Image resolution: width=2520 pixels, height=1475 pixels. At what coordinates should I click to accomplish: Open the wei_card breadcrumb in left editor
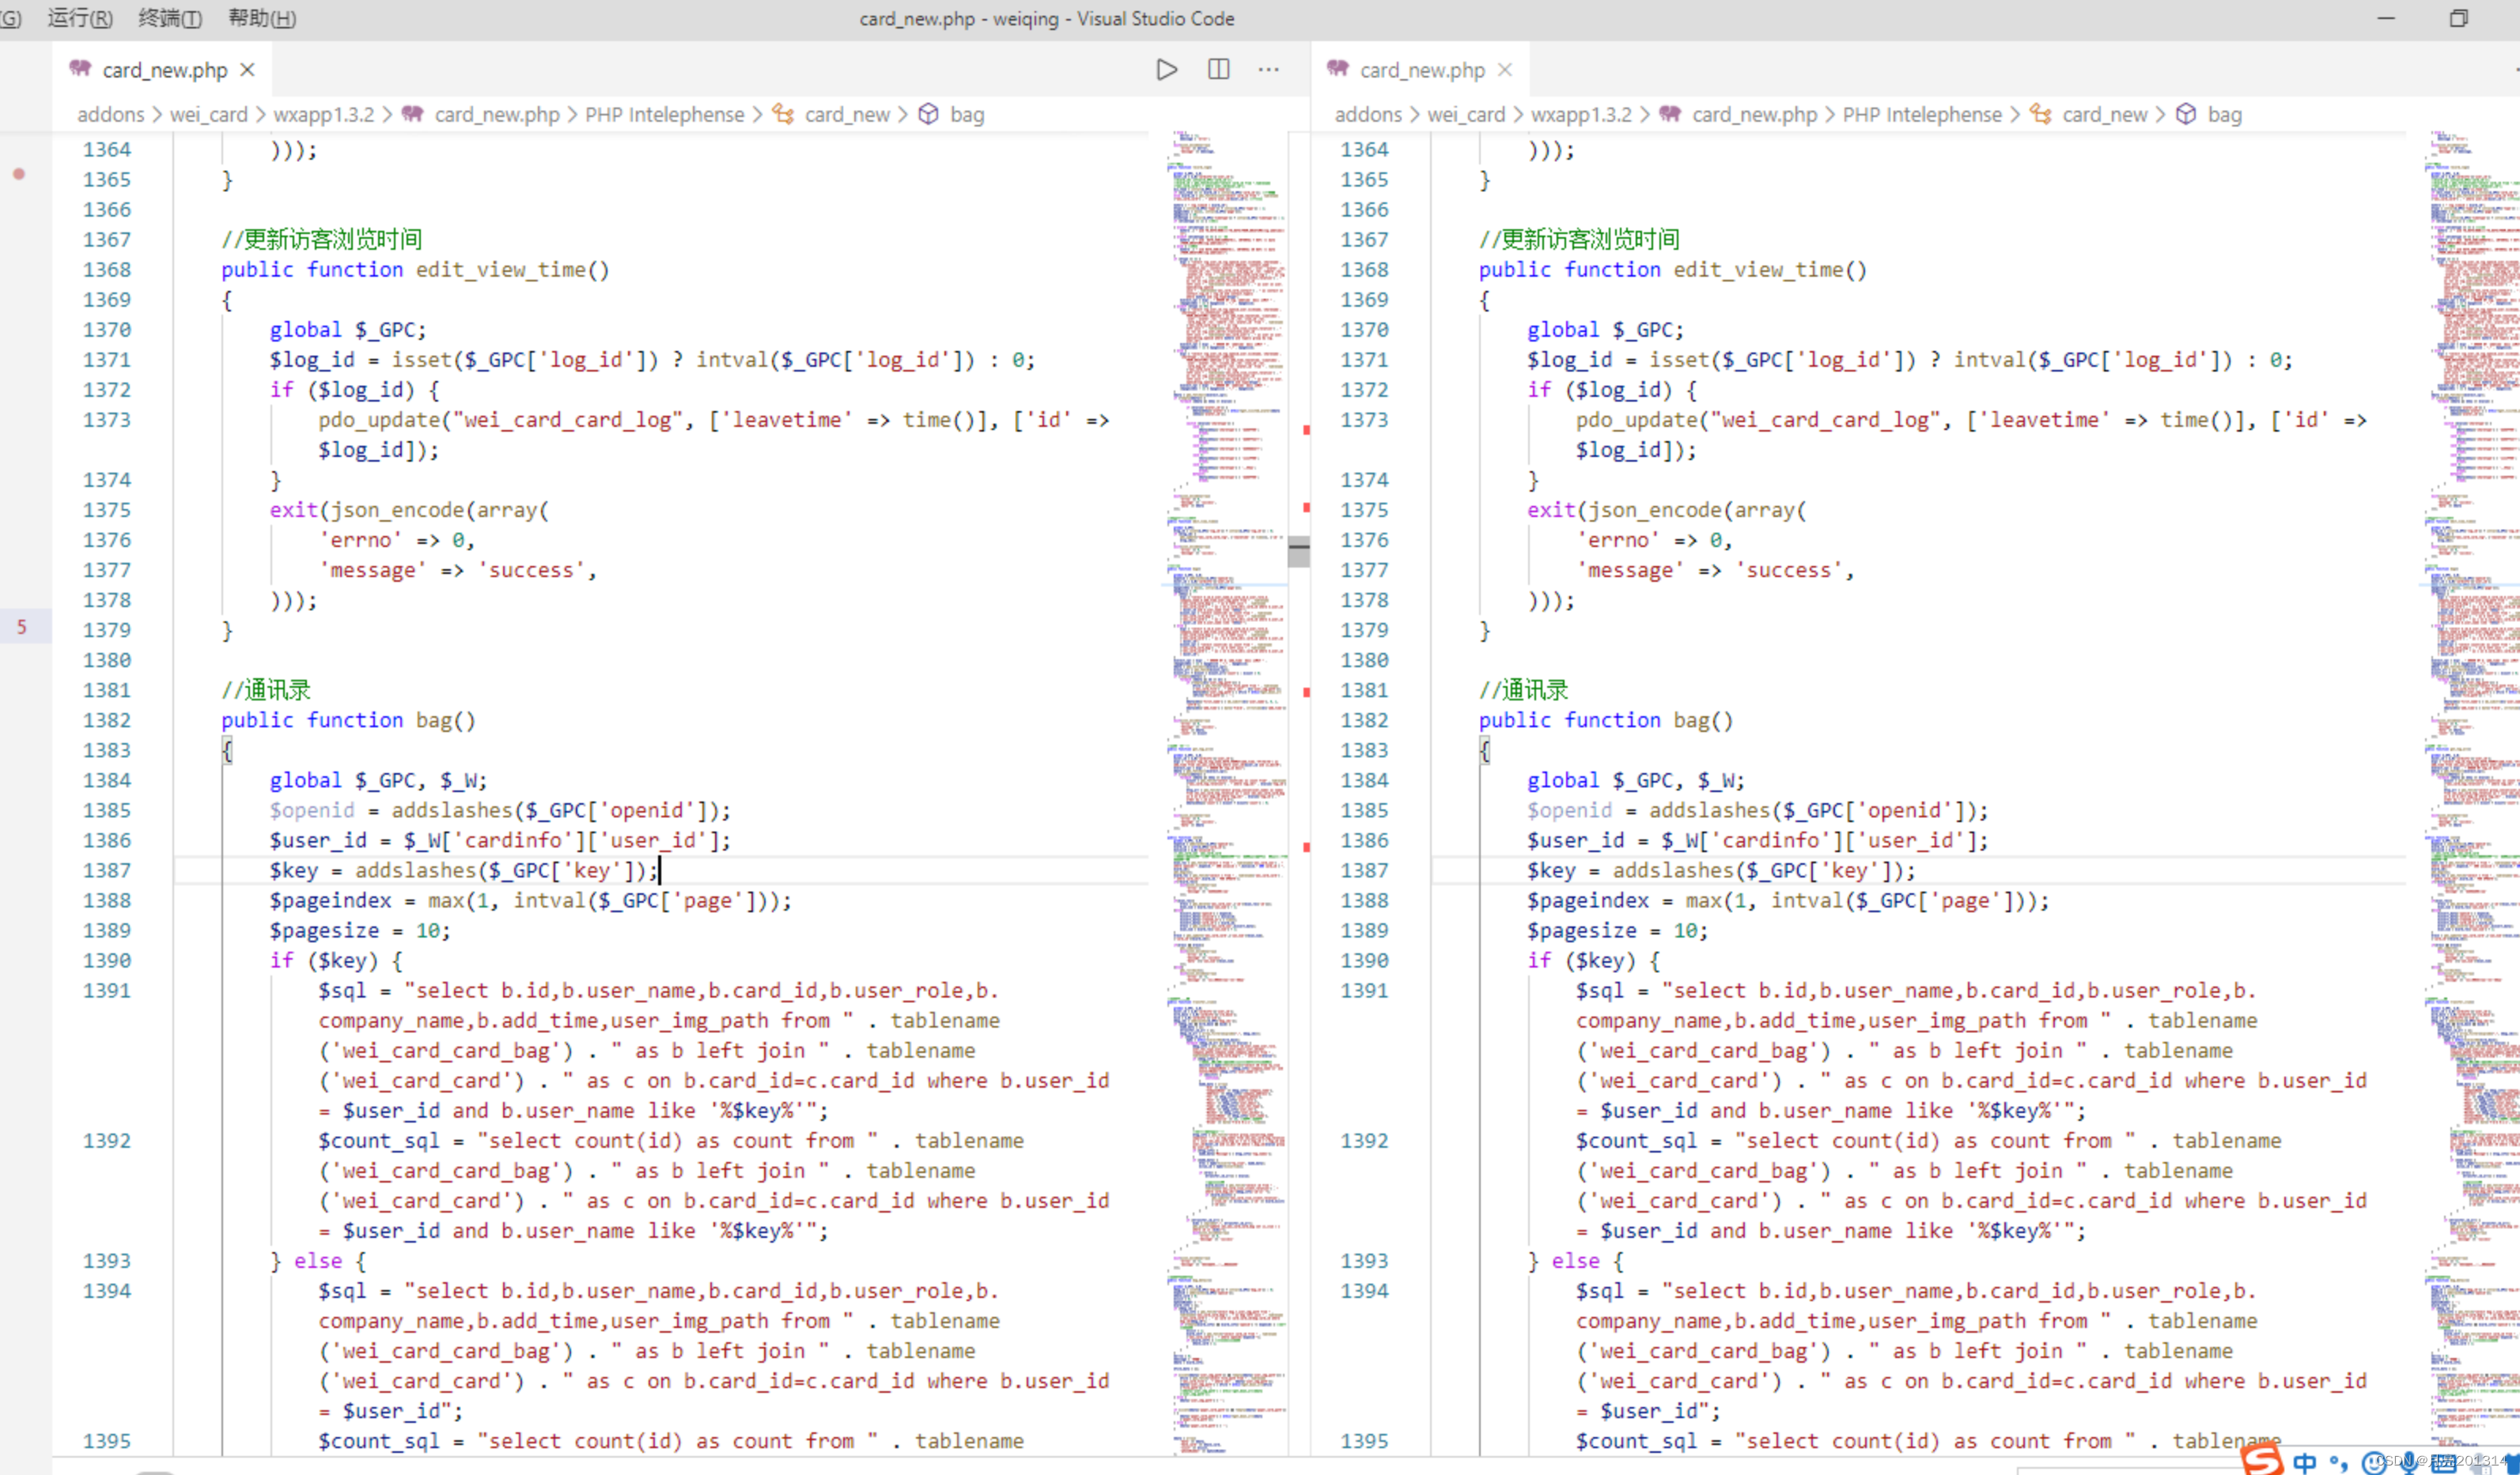(209, 115)
